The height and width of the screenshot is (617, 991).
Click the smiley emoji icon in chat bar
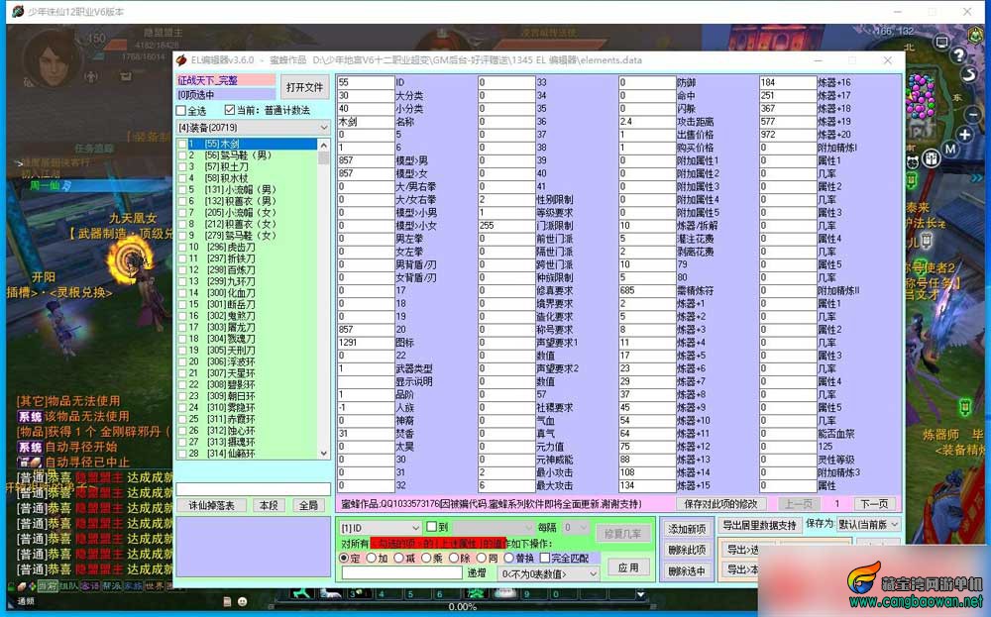point(242,602)
